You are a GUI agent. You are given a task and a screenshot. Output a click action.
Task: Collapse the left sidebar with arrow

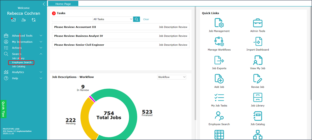point(43,4)
